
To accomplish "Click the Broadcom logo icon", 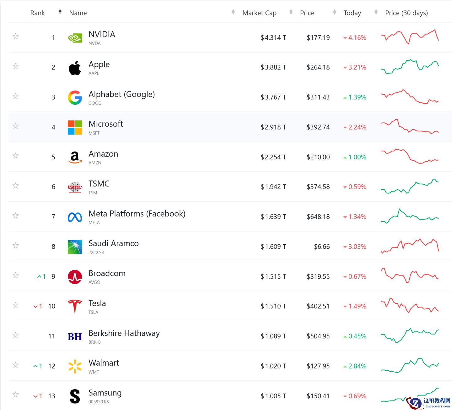I will tap(75, 277).
